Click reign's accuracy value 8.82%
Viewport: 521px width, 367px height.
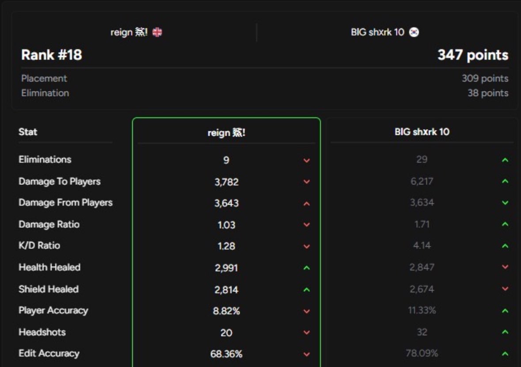226,311
